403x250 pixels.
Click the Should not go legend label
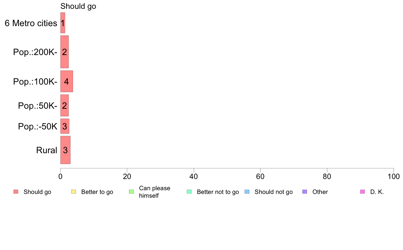(273, 192)
